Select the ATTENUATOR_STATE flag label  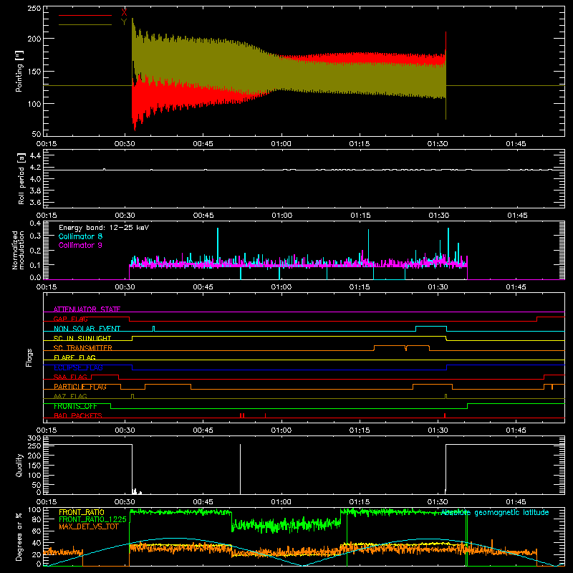pos(87,309)
